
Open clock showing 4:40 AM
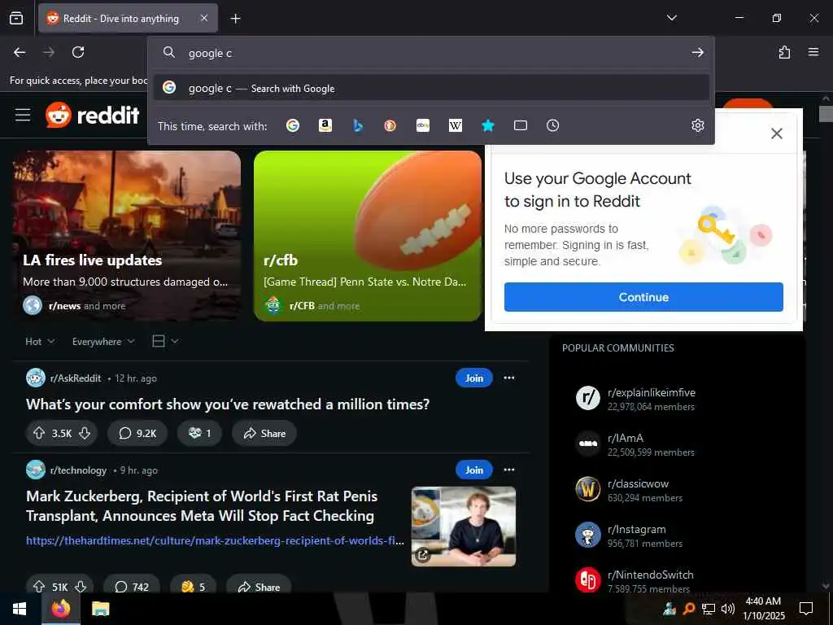click(x=763, y=609)
